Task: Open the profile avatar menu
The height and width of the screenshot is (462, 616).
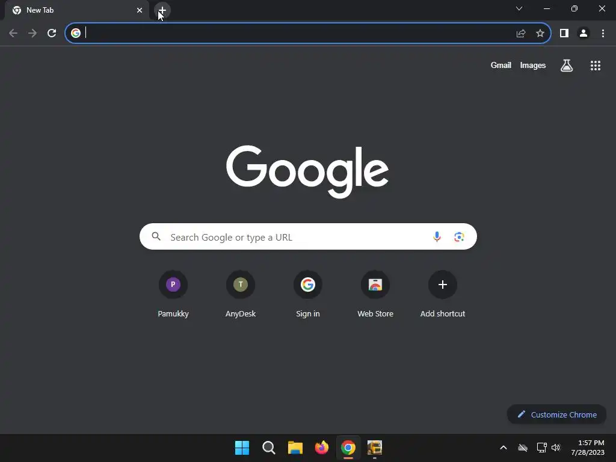Action: pos(584,33)
